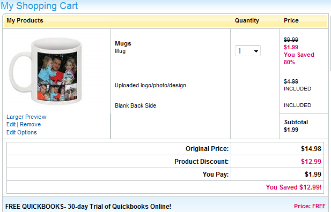The height and width of the screenshot is (212, 331).
Task: Click the Product Discount $12.99 value
Action: pos(311,162)
